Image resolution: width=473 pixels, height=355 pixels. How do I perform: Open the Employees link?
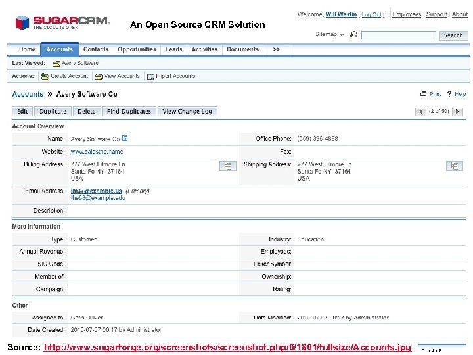[x=407, y=14]
